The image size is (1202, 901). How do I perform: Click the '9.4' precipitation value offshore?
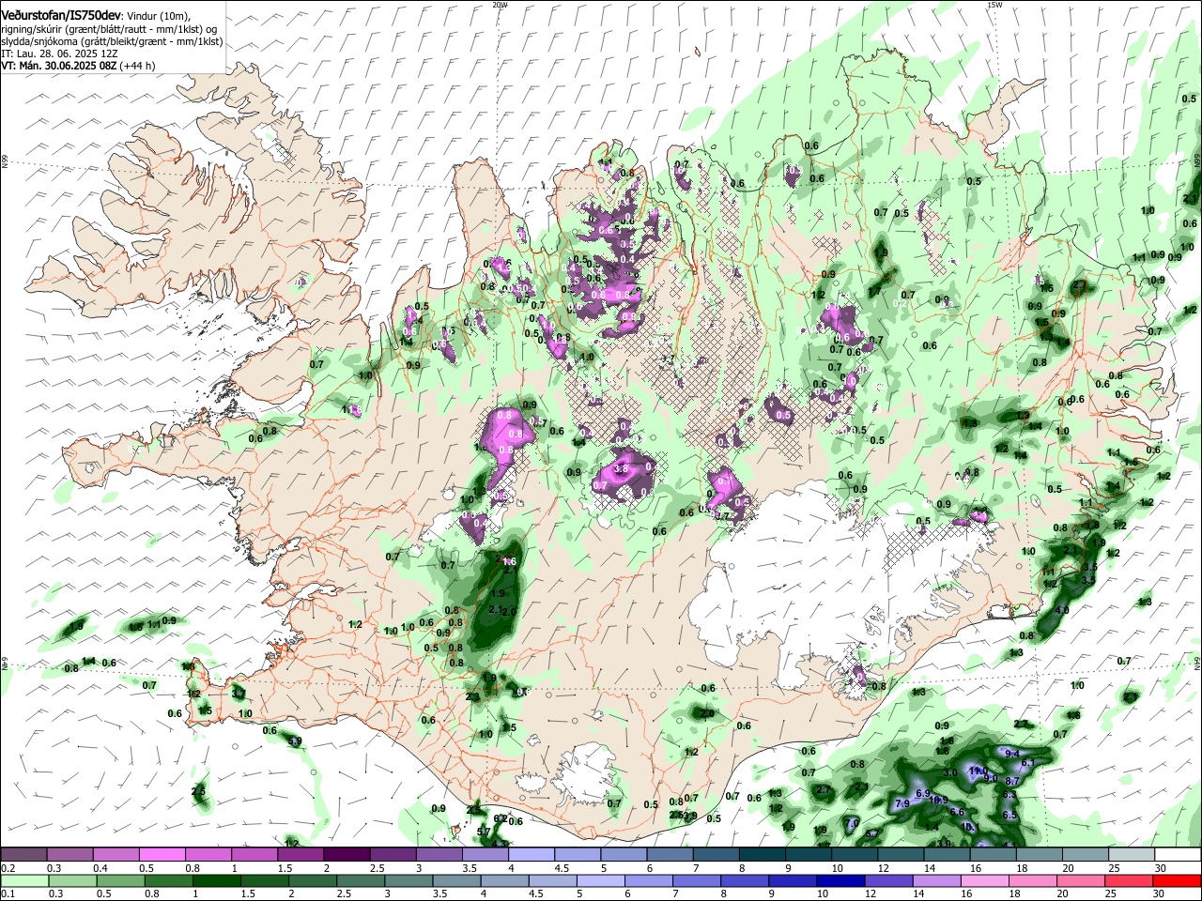tap(1012, 754)
